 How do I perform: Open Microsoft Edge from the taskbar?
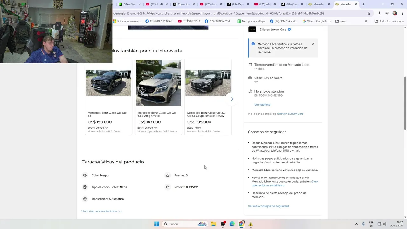[x=232, y=224]
